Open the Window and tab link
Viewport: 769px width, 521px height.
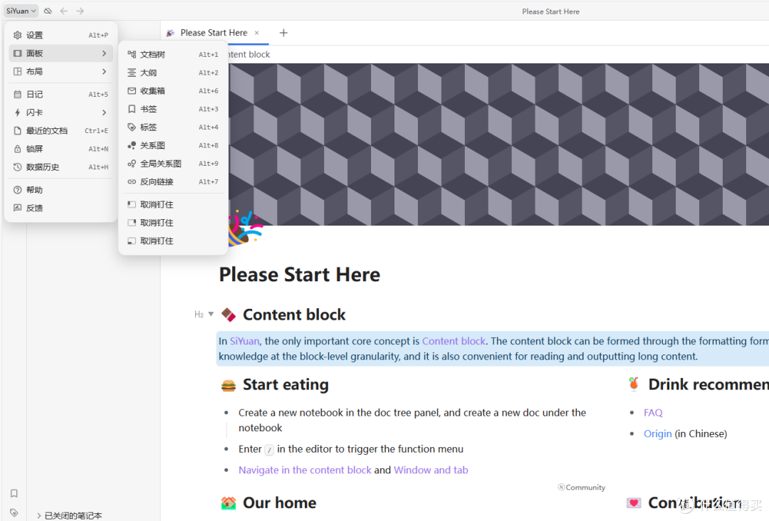pyautogui.click(x=431, y=470)
